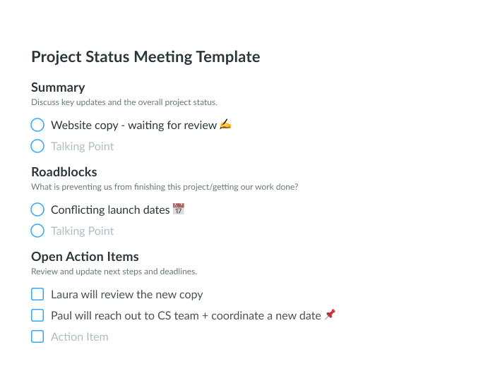Select the empty Talking Point circle under Roadblocks
The width and height of the screenshot is (483, 378).
37,231
